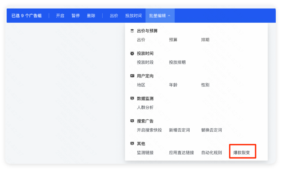Image resolution: width=281 pixels, height=169 pixels.
Task: Click 投放时间 in the blue action bar
Action: coord(134,16)
